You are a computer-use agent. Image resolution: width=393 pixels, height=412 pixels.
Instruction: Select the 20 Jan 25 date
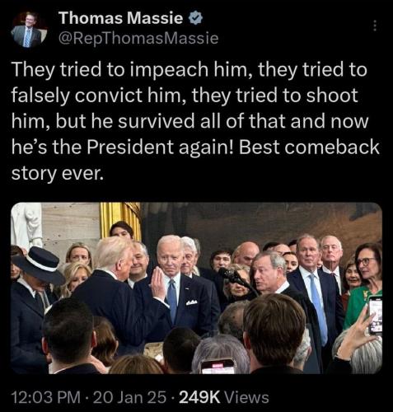(129, 397)
